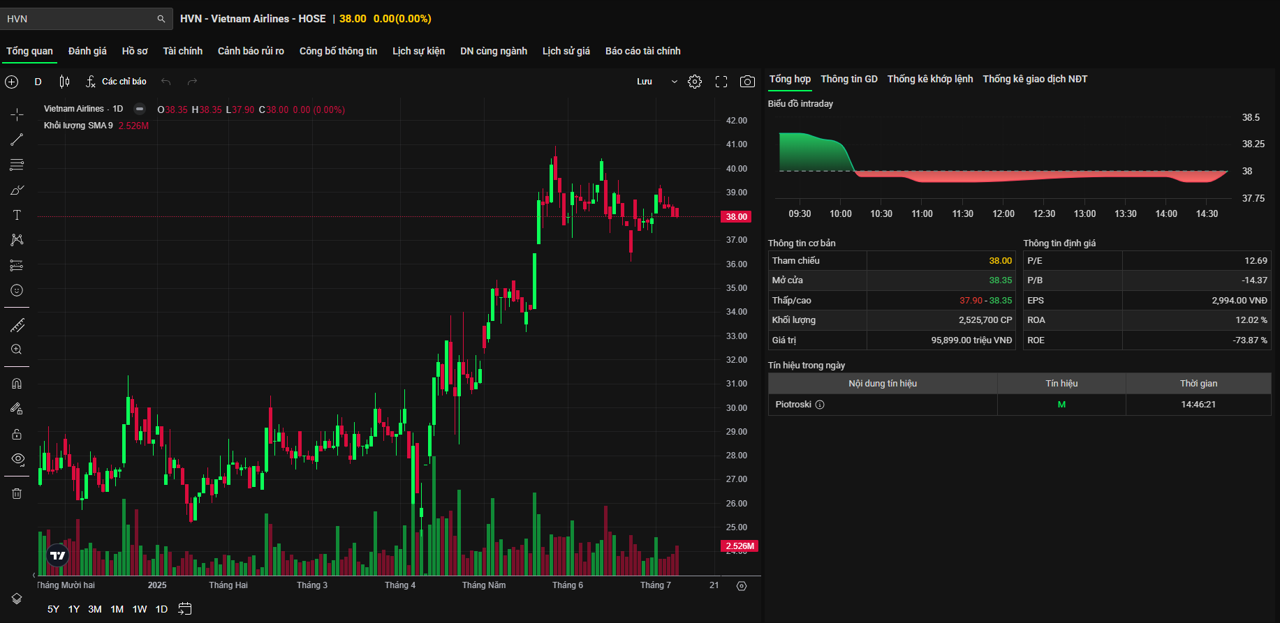The height and width of the screenshot is (623, 1280).
Task: Open the candlestick chart type selector
Action: (64, 82)
